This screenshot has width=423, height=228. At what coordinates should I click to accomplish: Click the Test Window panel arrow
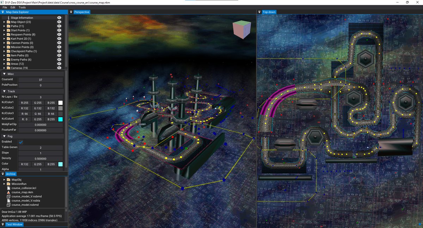tap(3, 224)
